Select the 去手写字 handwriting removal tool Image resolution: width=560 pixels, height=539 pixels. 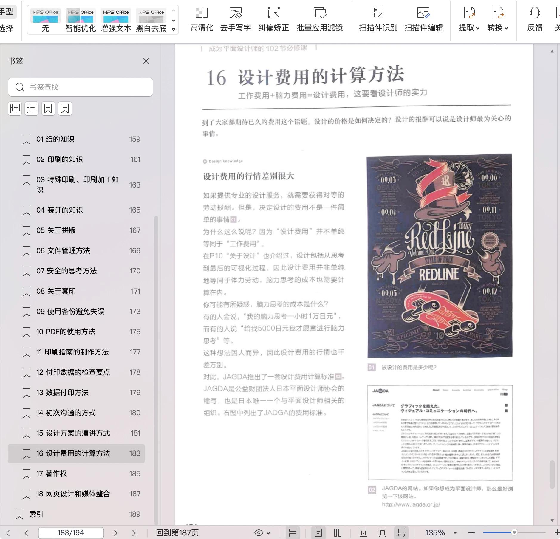coord(235,13)
